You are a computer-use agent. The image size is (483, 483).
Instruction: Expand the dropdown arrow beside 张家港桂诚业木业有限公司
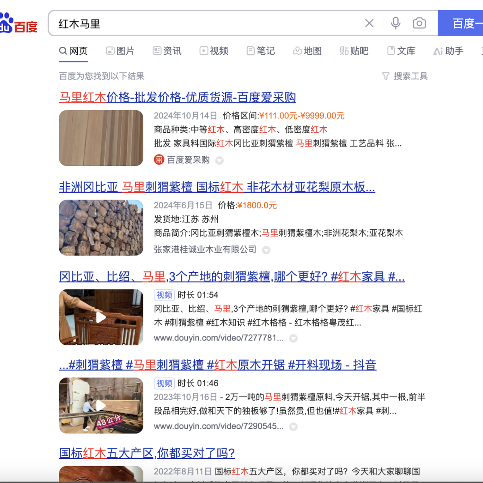pos(266,250)
